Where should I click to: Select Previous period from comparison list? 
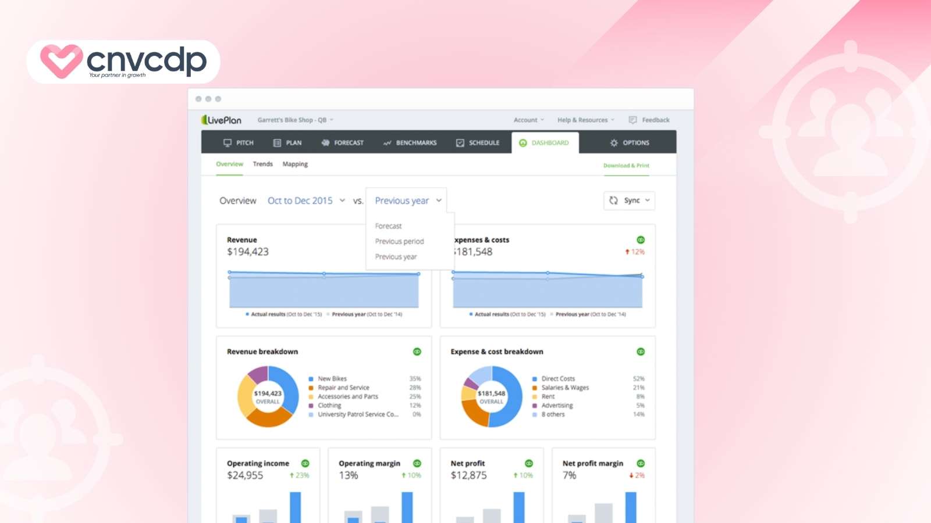pyautogui.click(x=399, y=241)
